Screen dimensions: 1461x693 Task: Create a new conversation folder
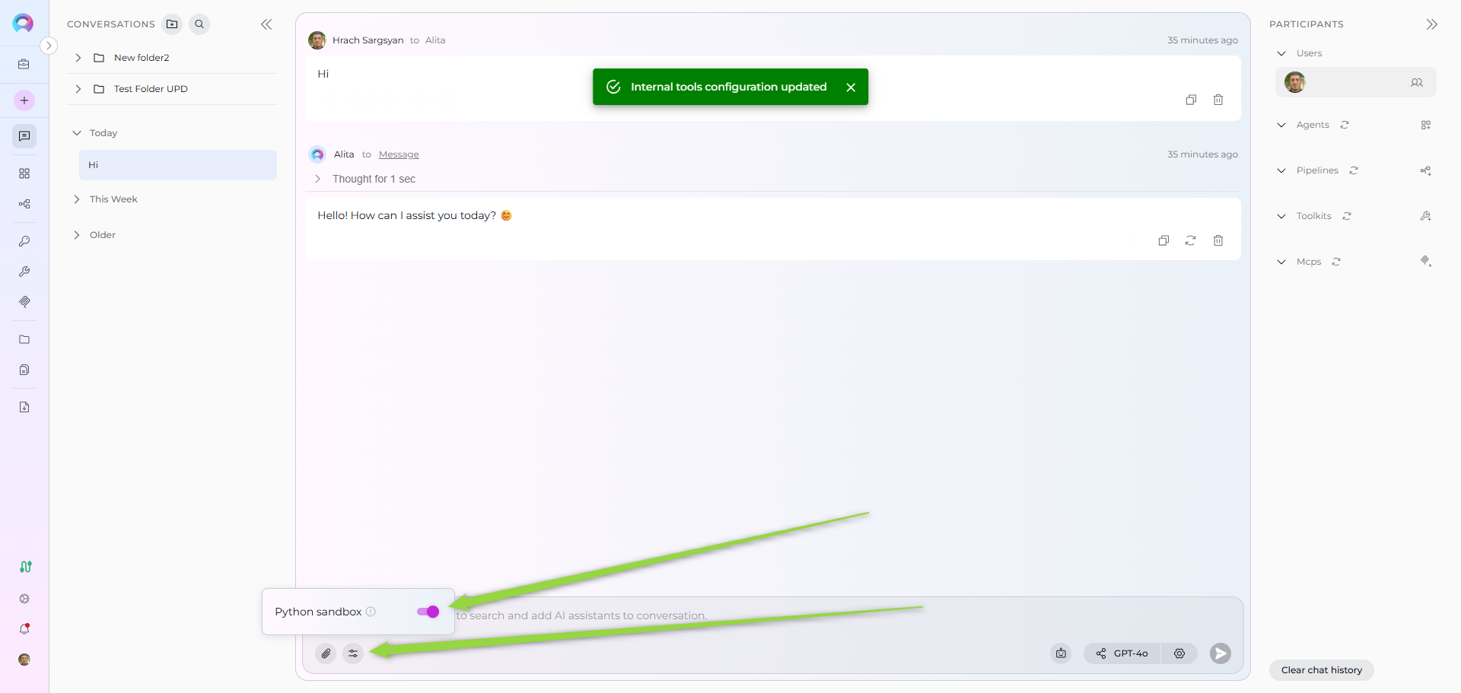point(173,24)
